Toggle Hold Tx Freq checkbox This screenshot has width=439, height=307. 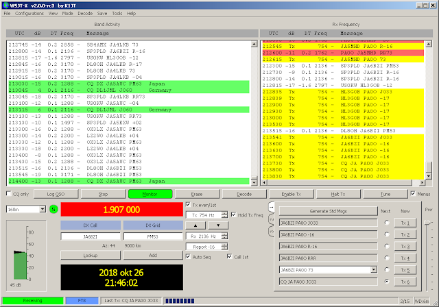pos(233,214)
